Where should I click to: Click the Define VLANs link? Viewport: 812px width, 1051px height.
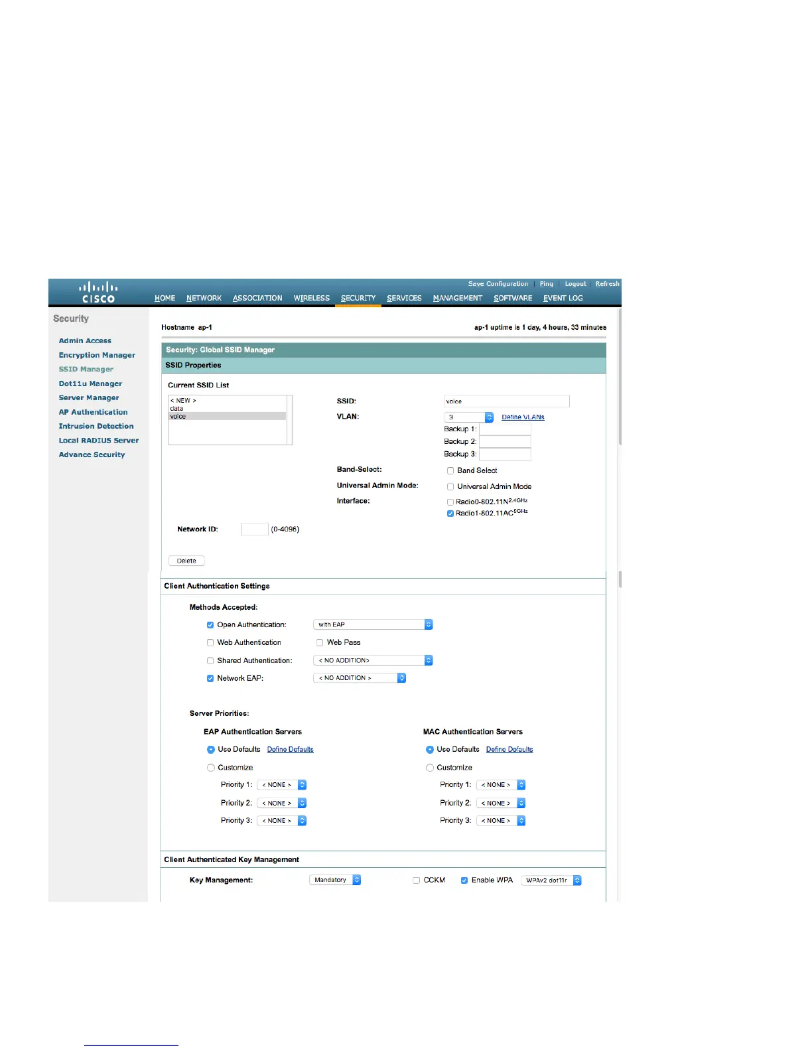coord(523,417)
